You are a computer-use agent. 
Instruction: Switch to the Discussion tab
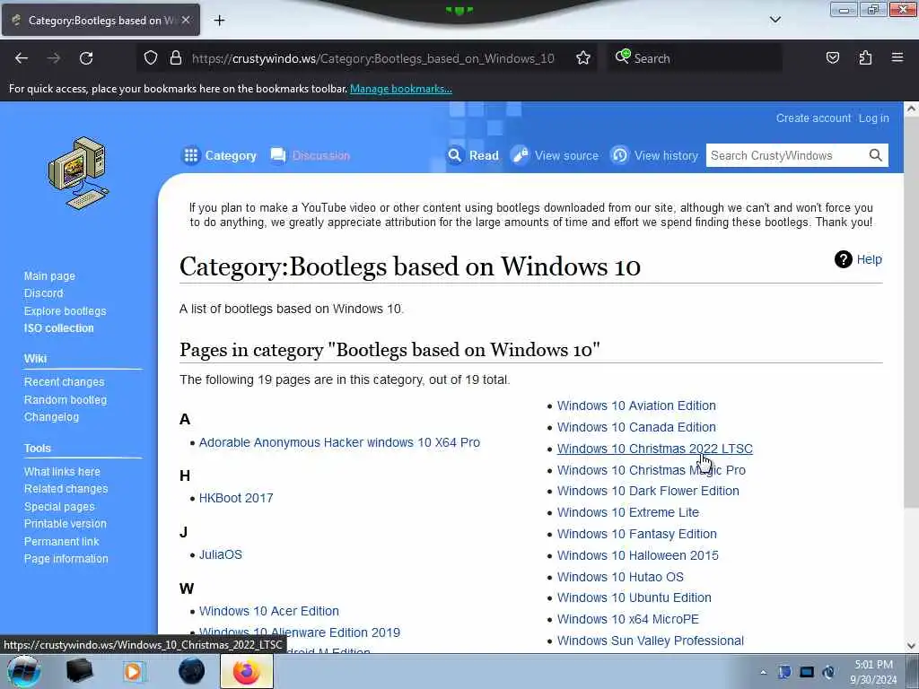click(x=310, y=155)
